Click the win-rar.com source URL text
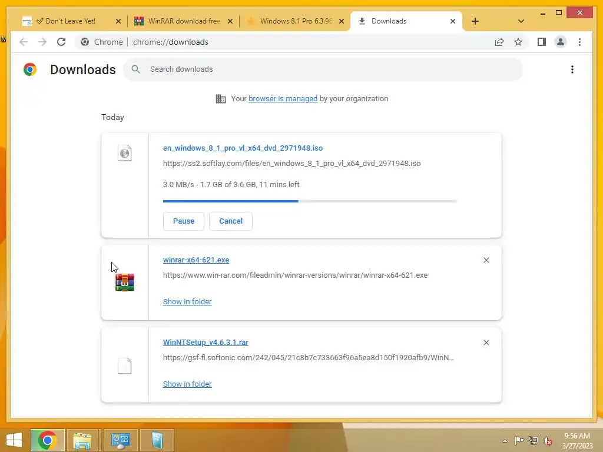Image resolution: width=603 pixels, height=452 pixels. (x=295, y=275)
